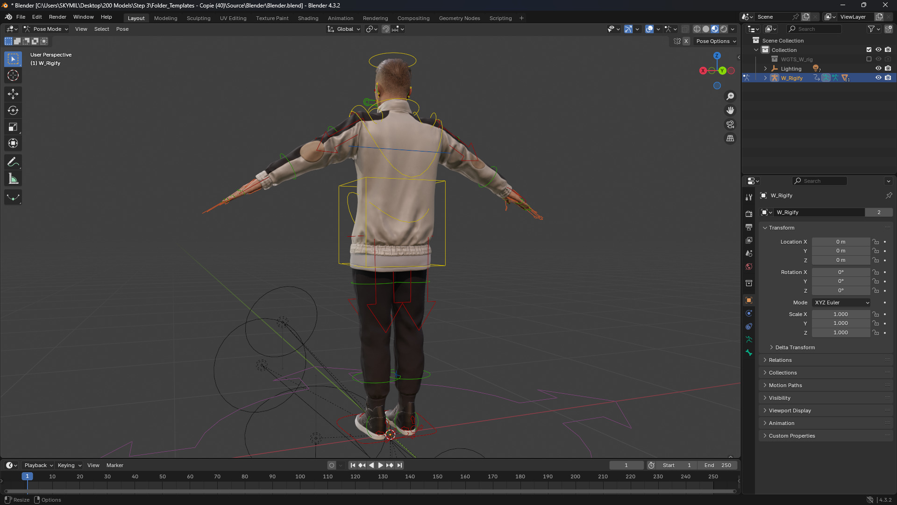Open the Scene properties tab
Image resolution: width=897 pixels, height=505 pixels.
(x=749, y=253)
